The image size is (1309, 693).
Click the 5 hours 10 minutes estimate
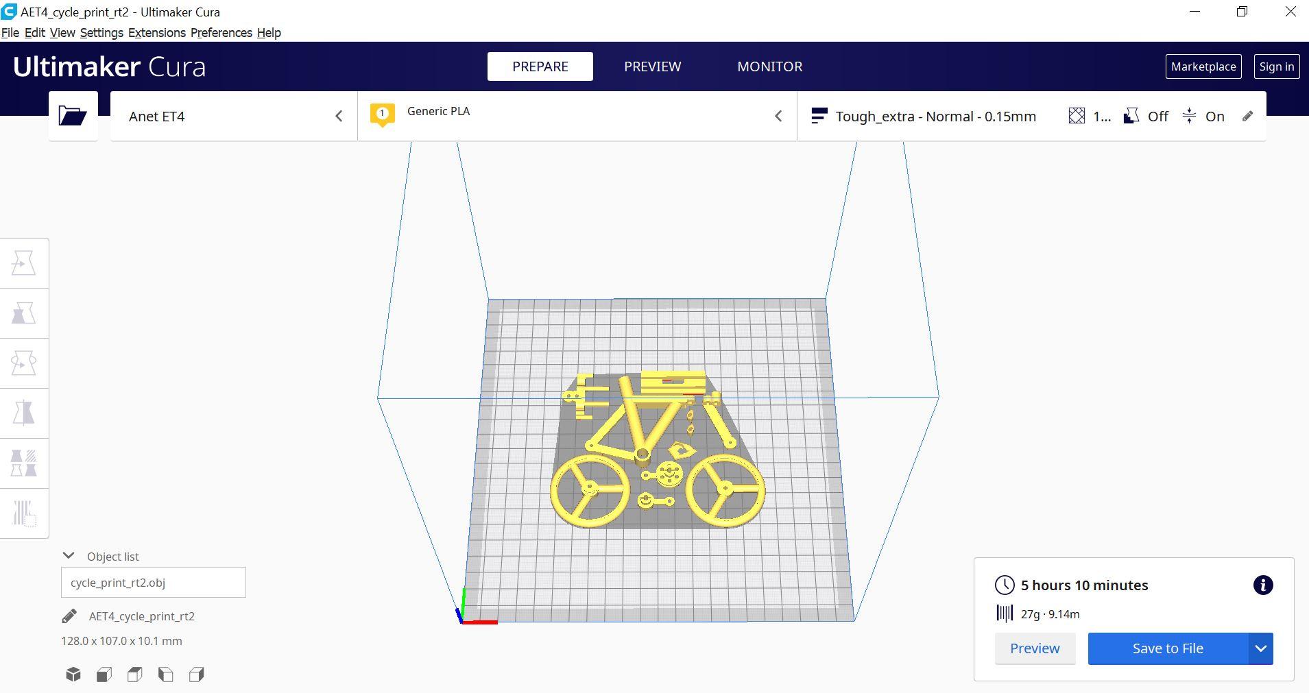click(1084, 585)
